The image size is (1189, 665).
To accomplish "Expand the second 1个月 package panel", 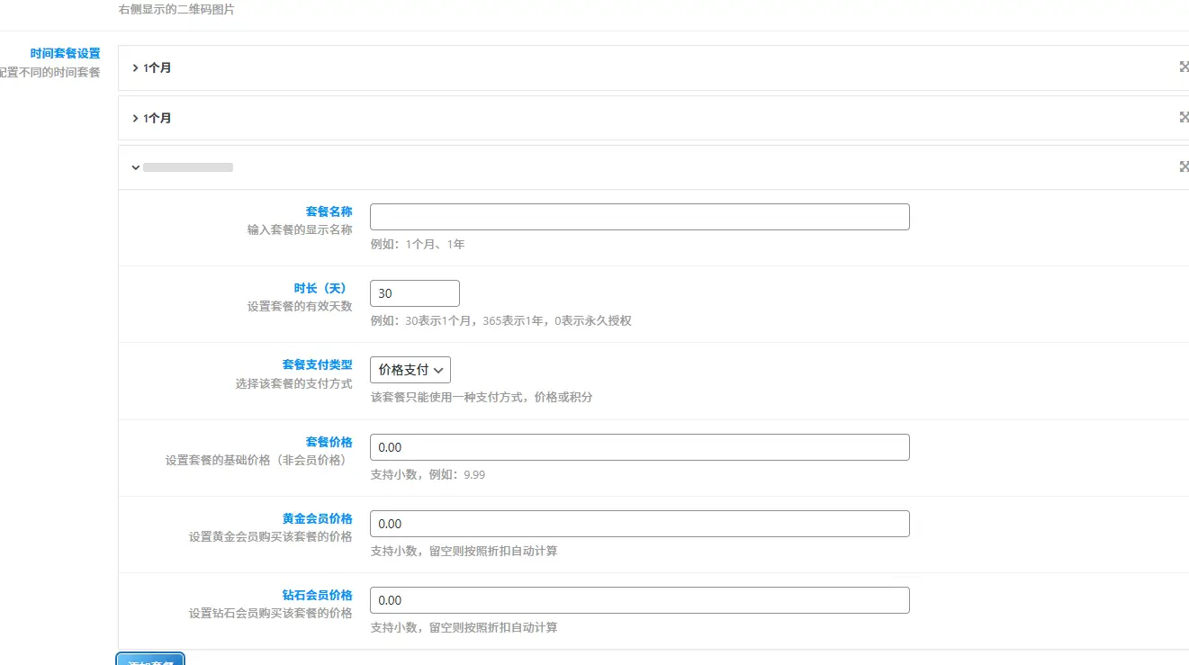I will click(x=152, y=118).
